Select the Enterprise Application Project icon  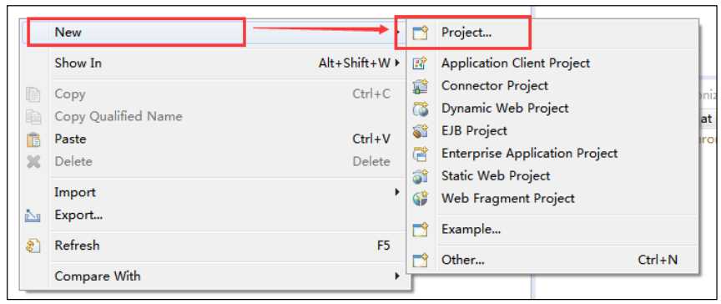tap(421, 154)
